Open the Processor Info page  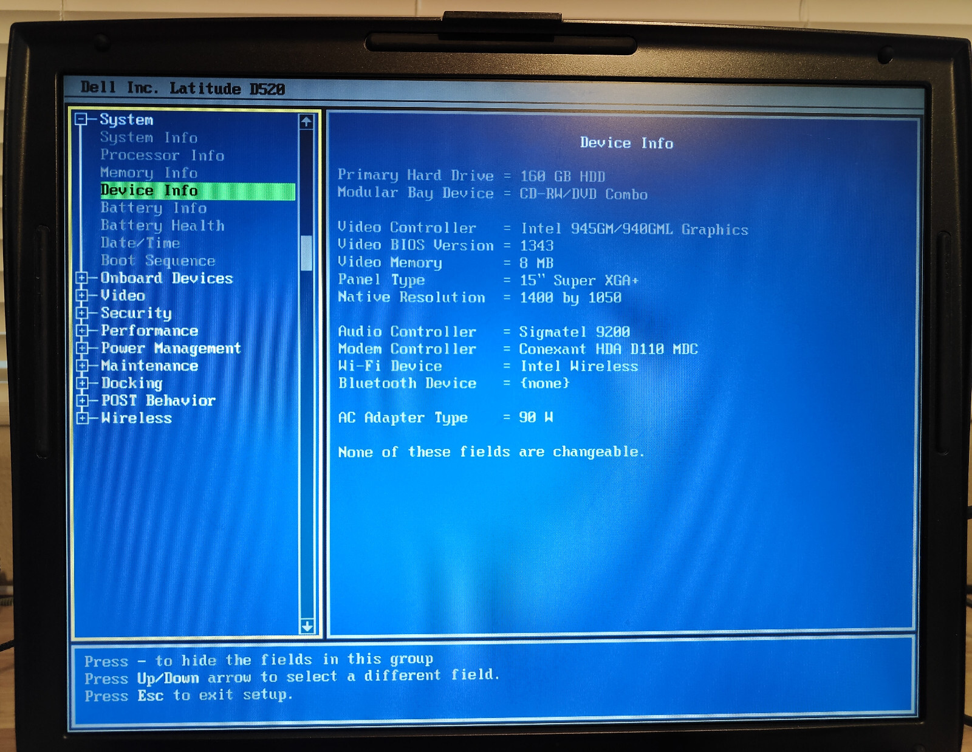[162, 156]
